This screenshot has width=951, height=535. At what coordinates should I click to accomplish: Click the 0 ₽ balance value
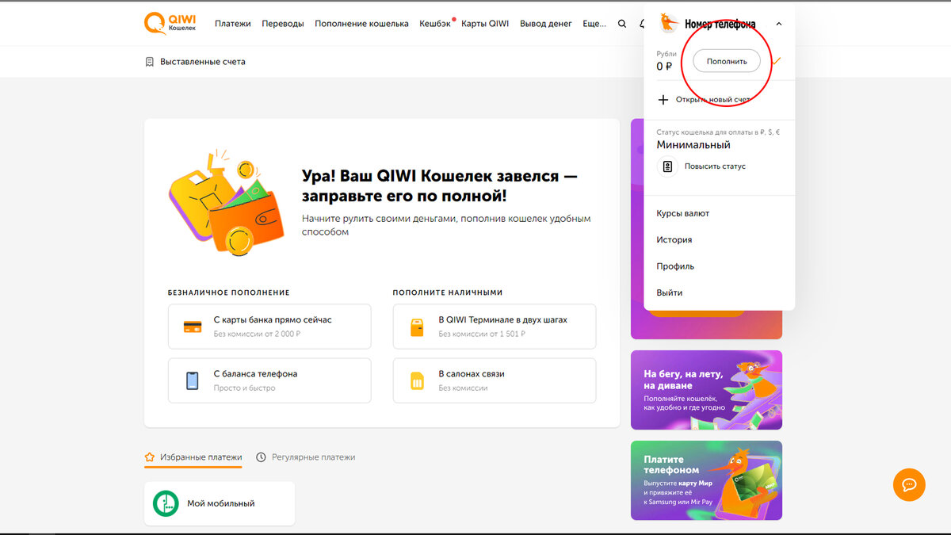(664, 67)
